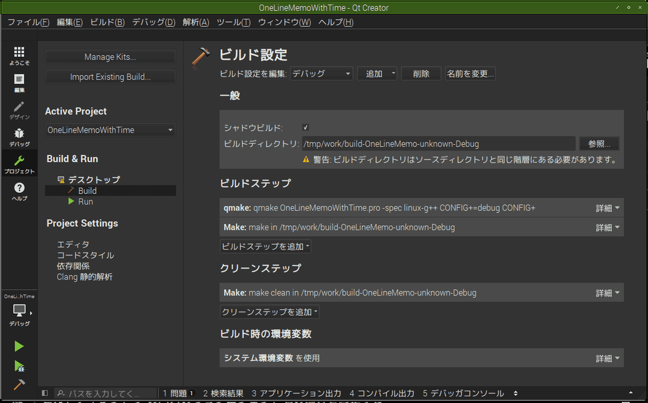Click the qmake build step row text
Image resolution: width=648 pixels, height=403 pixels.
click(380, 208)
